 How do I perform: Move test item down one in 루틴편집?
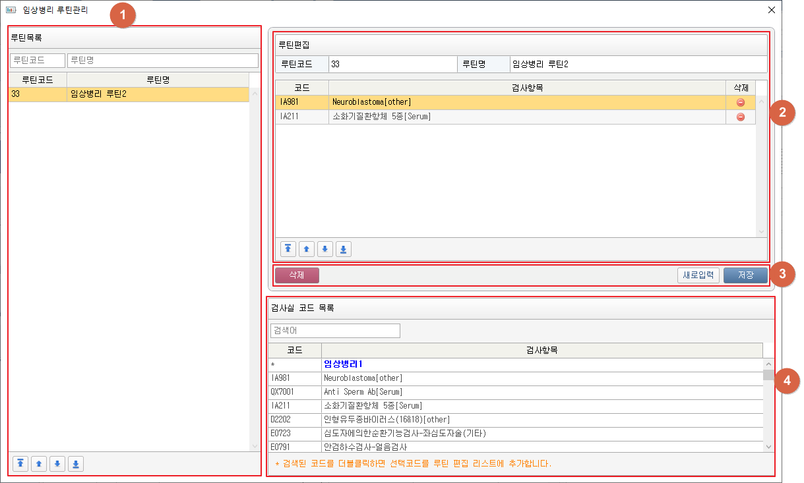325,249
